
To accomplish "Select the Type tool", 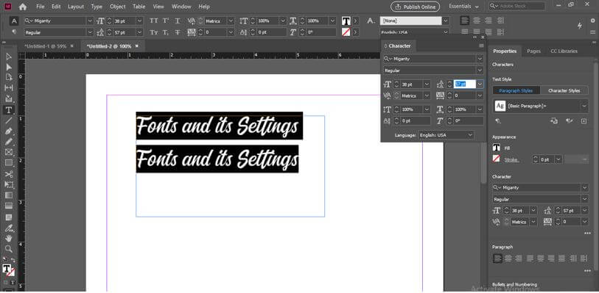I will [9, 110].
